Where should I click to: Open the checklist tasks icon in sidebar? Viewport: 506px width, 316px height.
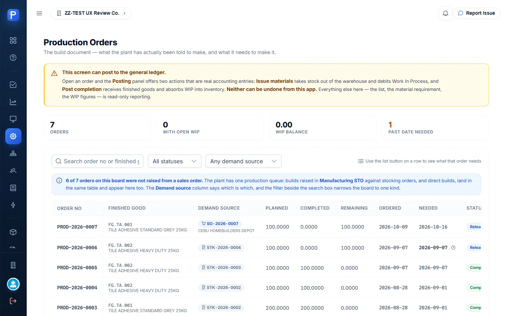click(x=13, y=85)
